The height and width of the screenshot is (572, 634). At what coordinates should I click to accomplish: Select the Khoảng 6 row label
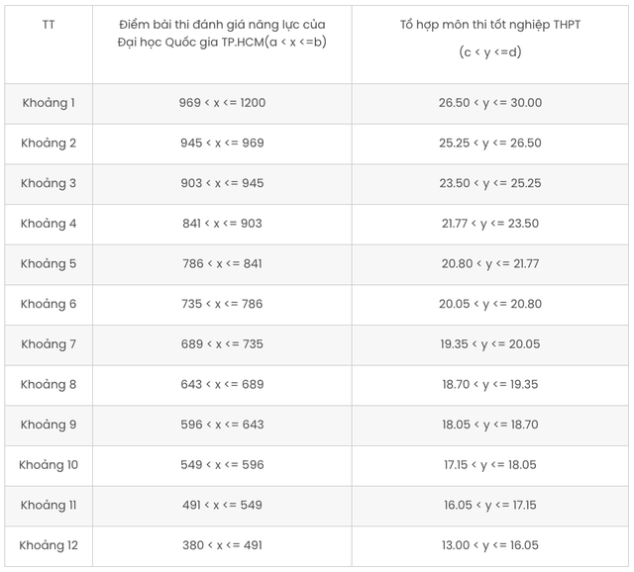[x=49, y=304]
